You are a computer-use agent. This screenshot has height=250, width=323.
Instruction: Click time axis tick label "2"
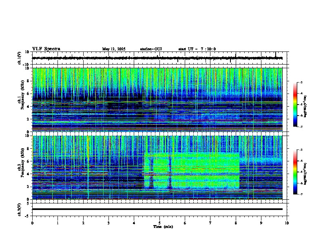(x=83, y=223)
